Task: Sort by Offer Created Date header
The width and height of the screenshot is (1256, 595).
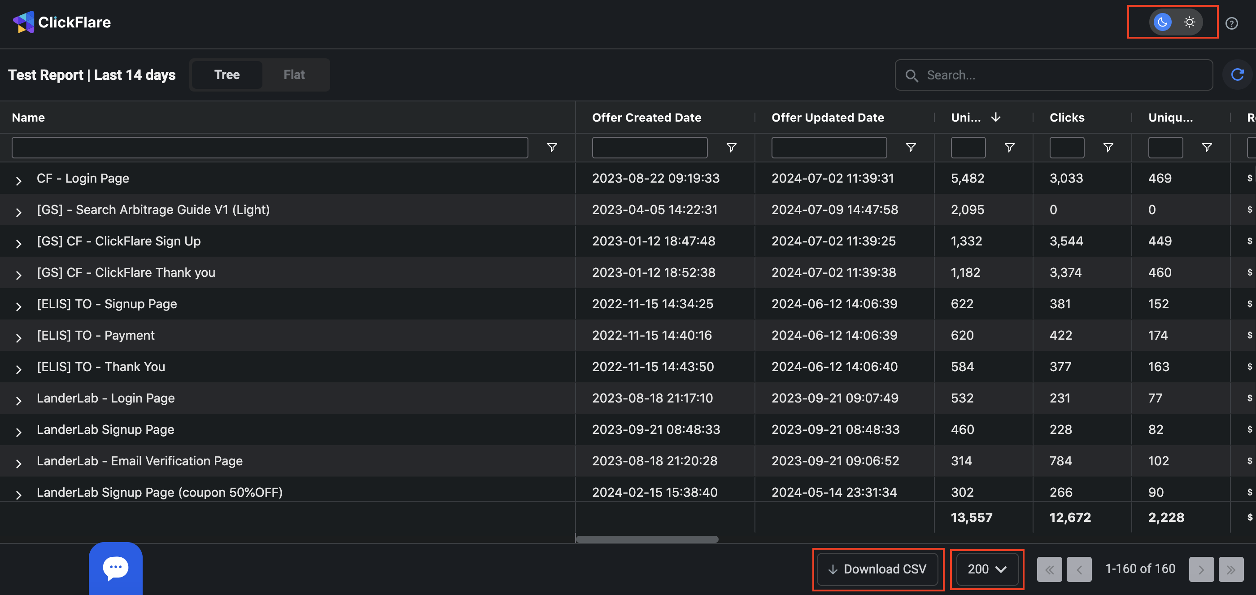Action: (x=646, y=118)
